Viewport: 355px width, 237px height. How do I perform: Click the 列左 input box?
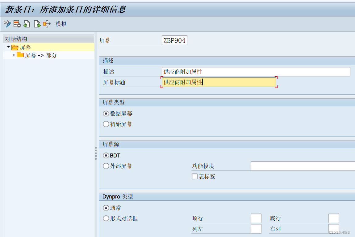click(256, 229)
